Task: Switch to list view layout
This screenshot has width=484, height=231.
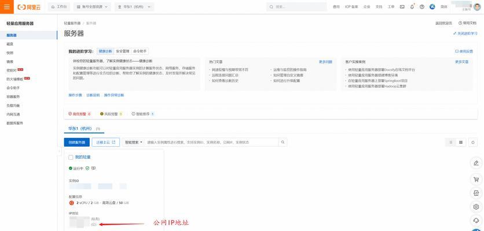Action: tap(451, 142)
